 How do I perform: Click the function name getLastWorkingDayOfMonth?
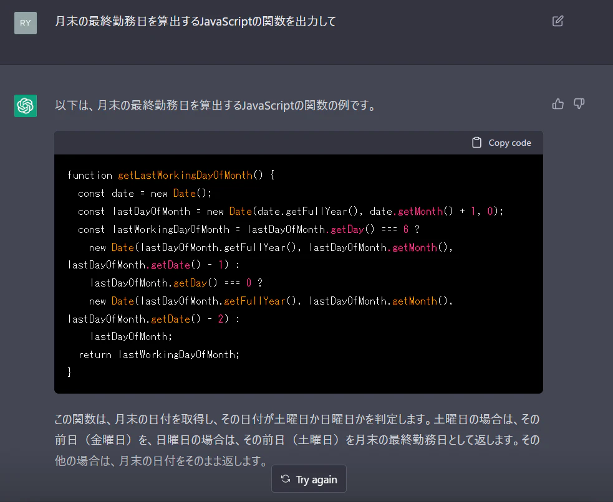pos(185,175)
